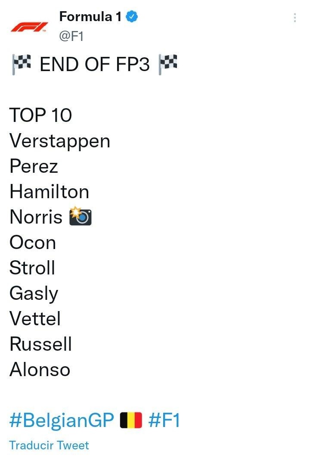This screenshot has height=461, width=310.
Task: Click the END OF FP3 headline text
Action: [95, 65]
